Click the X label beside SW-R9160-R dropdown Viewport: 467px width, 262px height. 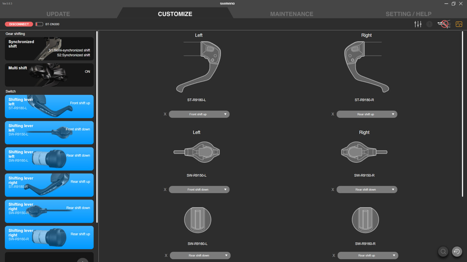(334, 256)
